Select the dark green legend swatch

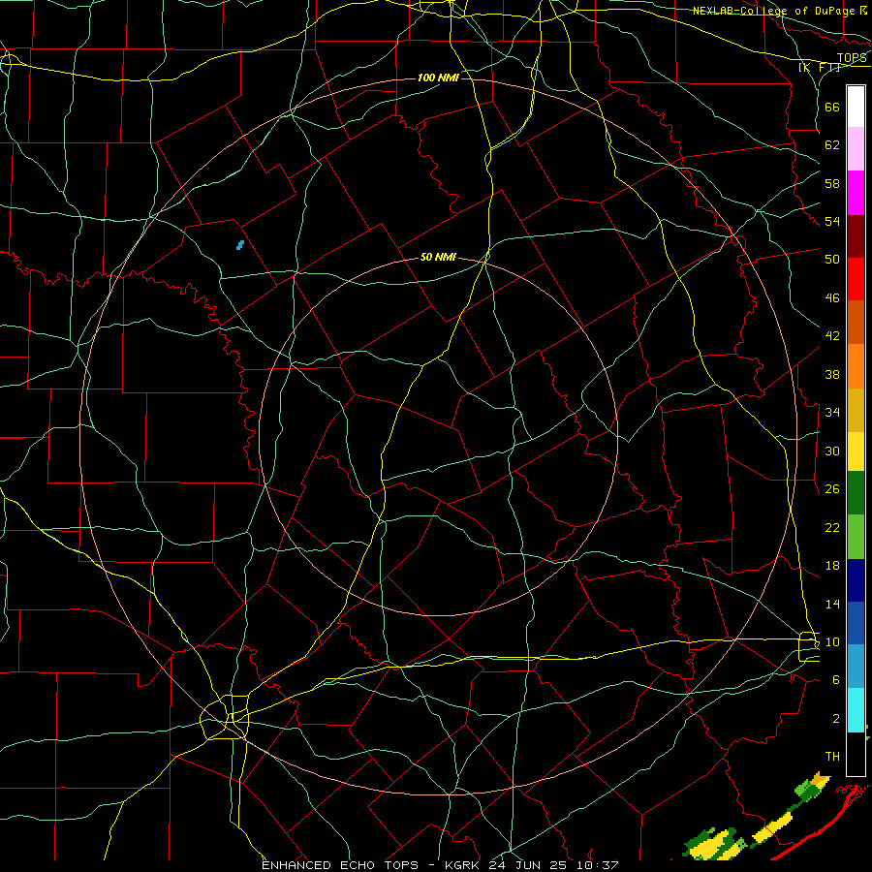click(x=856, y=493)
